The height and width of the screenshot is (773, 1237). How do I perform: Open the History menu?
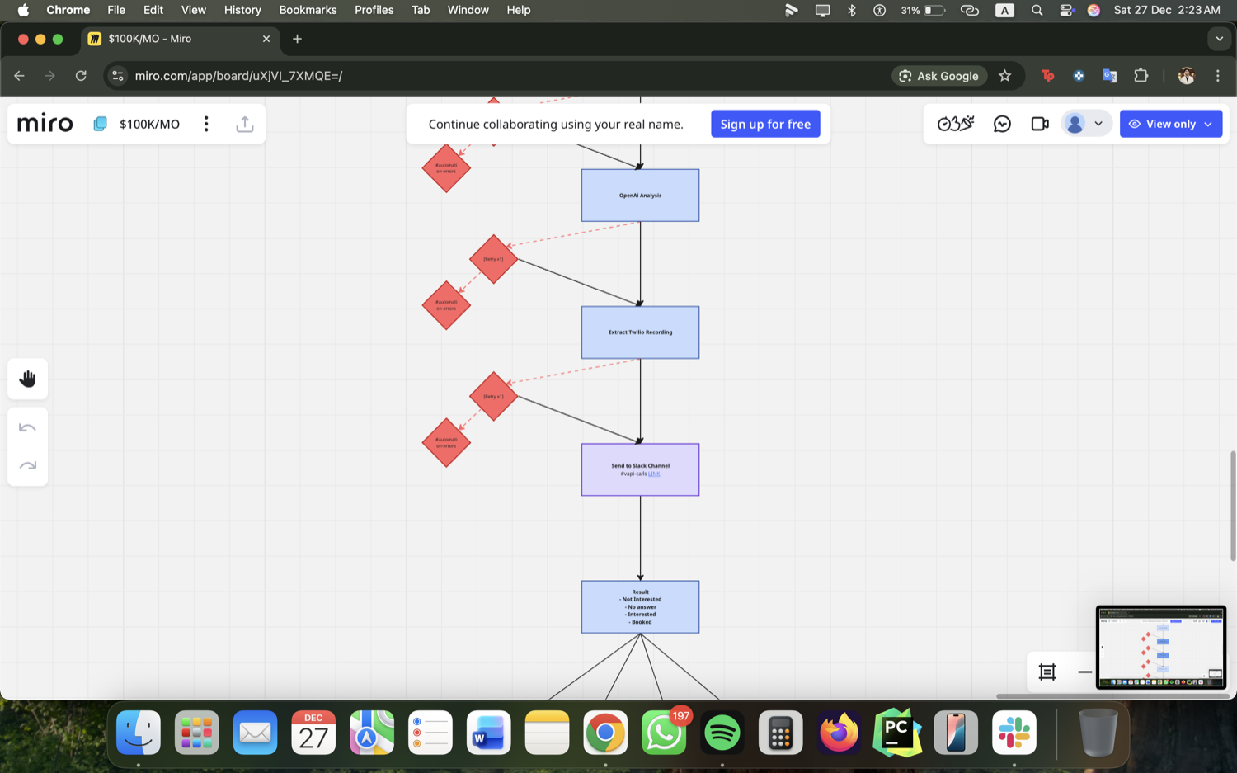(x=242, y=10)
